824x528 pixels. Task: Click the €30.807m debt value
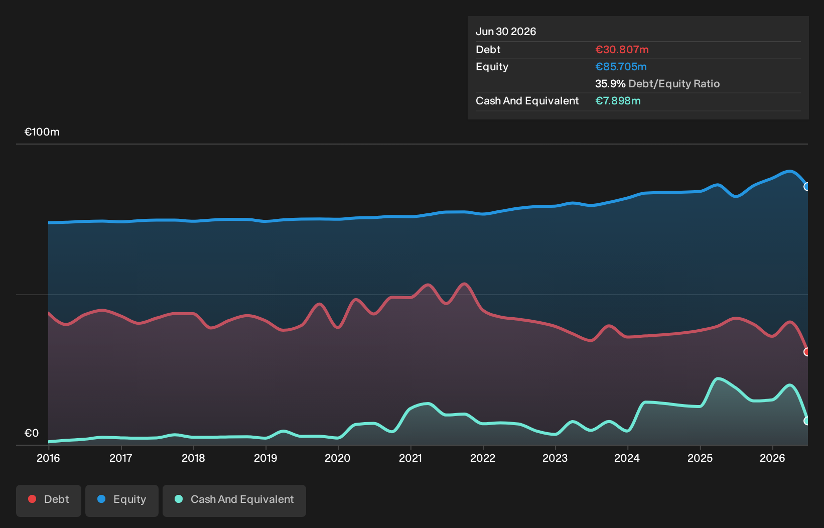click(622, 50)
